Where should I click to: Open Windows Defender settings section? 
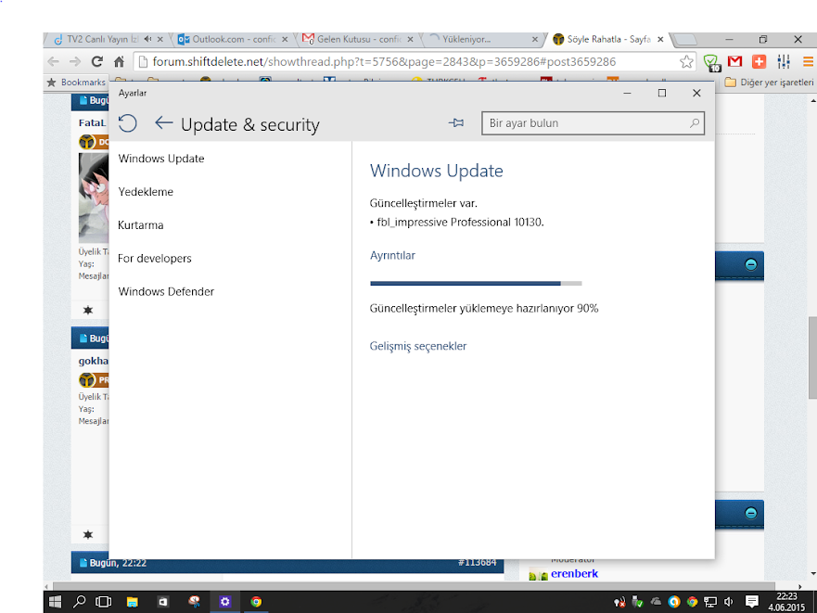click(x=166, y=292)
